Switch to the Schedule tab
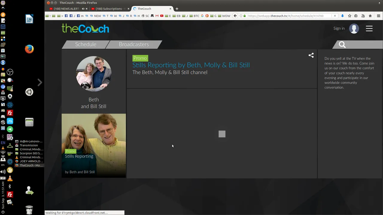 point(86,44)
